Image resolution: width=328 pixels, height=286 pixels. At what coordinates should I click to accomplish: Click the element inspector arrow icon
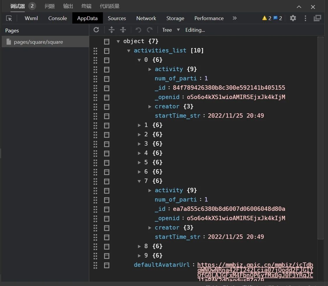[9, 18]
